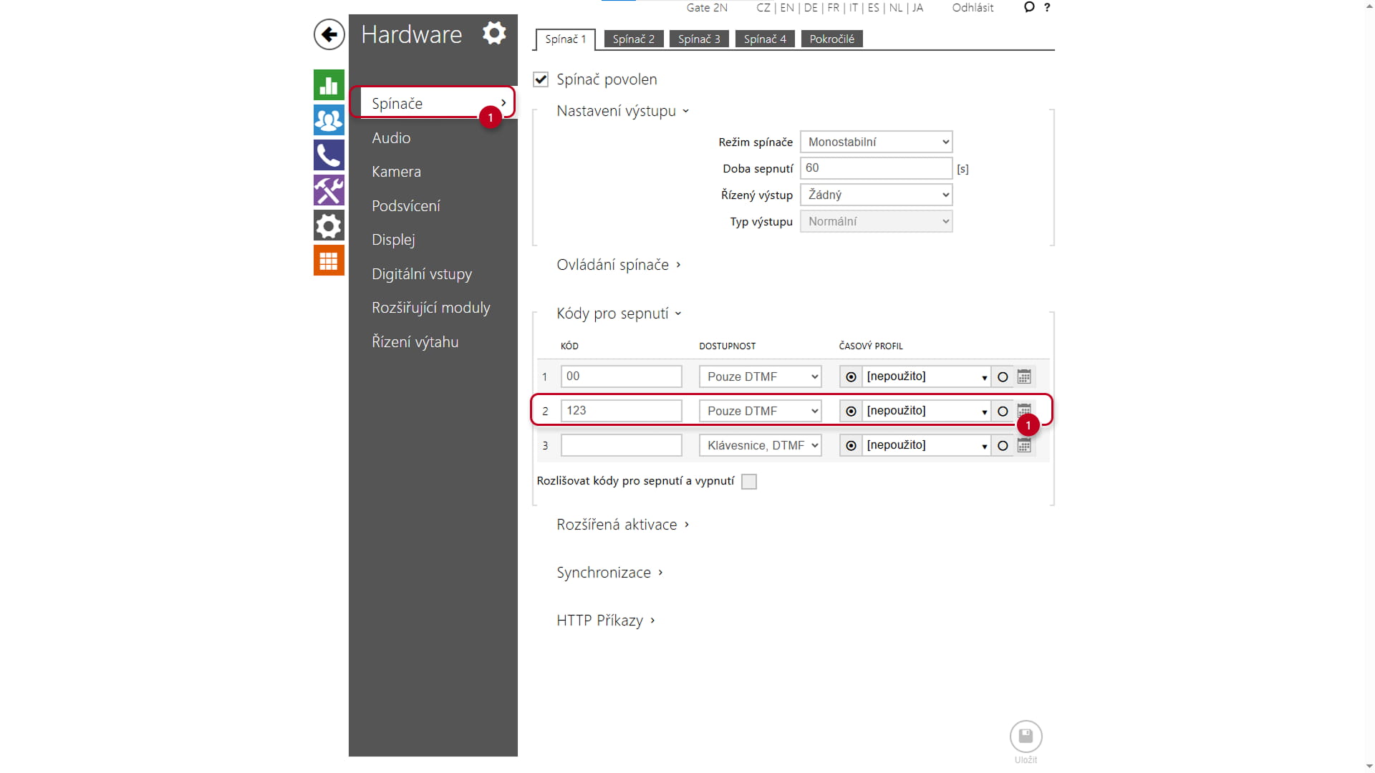Go back using the arrow circle icon
This screenshot has width=1375, height=773.
click(329, 34)
